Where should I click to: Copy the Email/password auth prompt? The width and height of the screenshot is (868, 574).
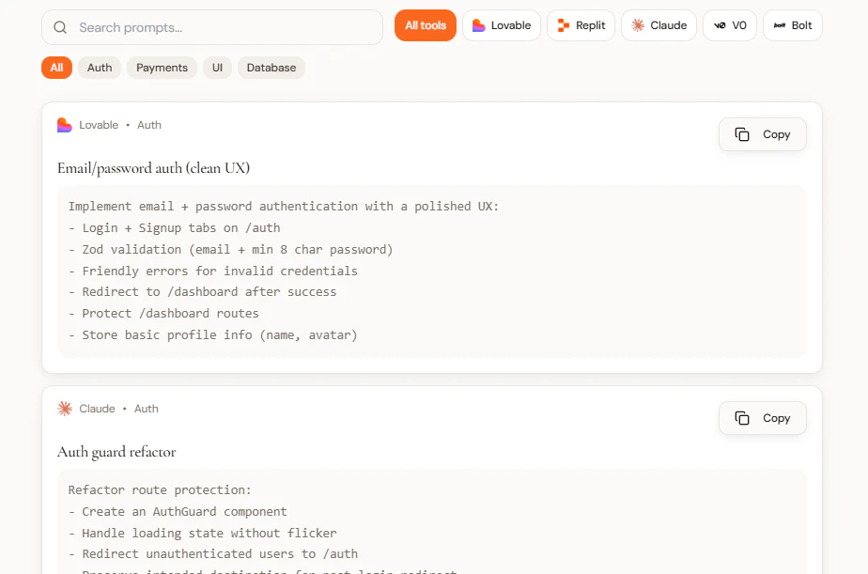(x=762, y=134)
